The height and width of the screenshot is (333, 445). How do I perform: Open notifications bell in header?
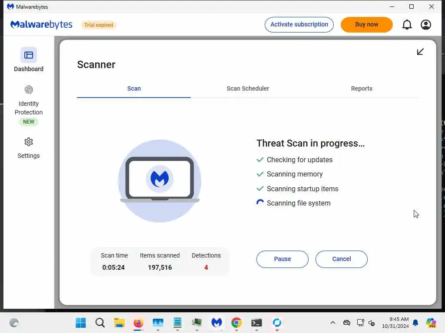tap(407, 25)
